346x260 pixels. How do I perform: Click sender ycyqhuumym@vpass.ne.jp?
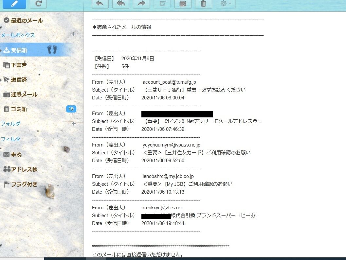(172, 145)
